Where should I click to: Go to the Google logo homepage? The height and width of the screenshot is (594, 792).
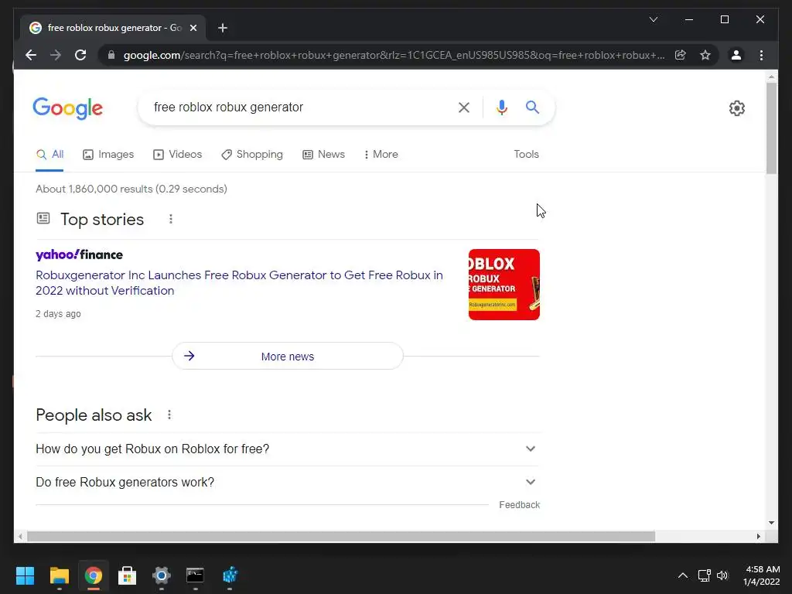tap(68, 108)
